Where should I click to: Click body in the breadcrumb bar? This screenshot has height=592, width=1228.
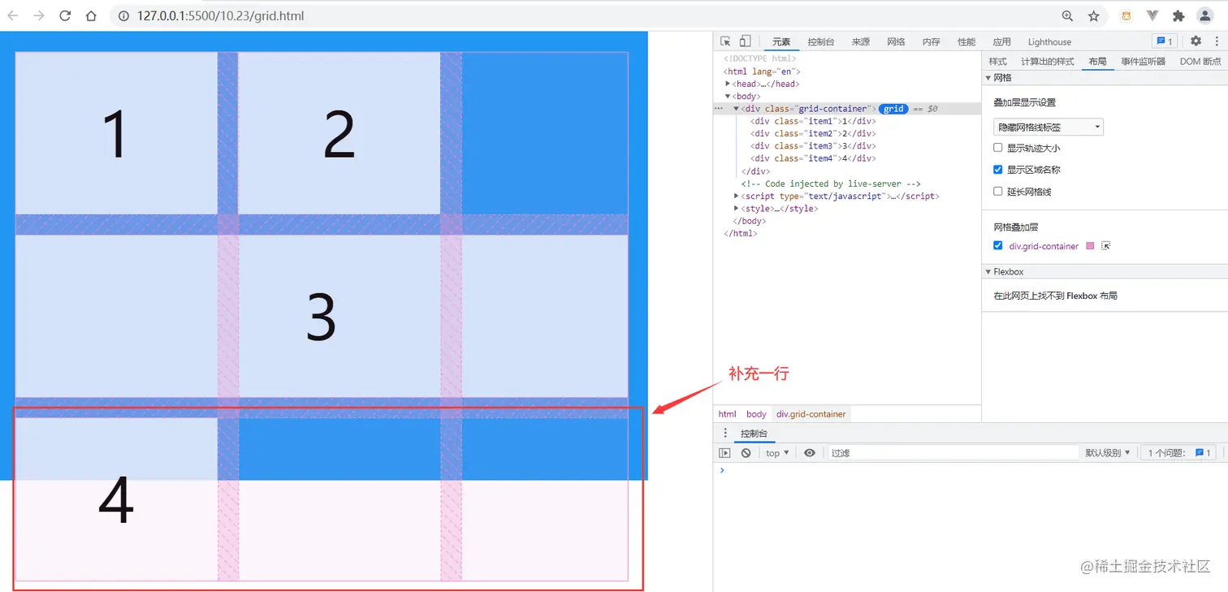click(x=756, y=414)
